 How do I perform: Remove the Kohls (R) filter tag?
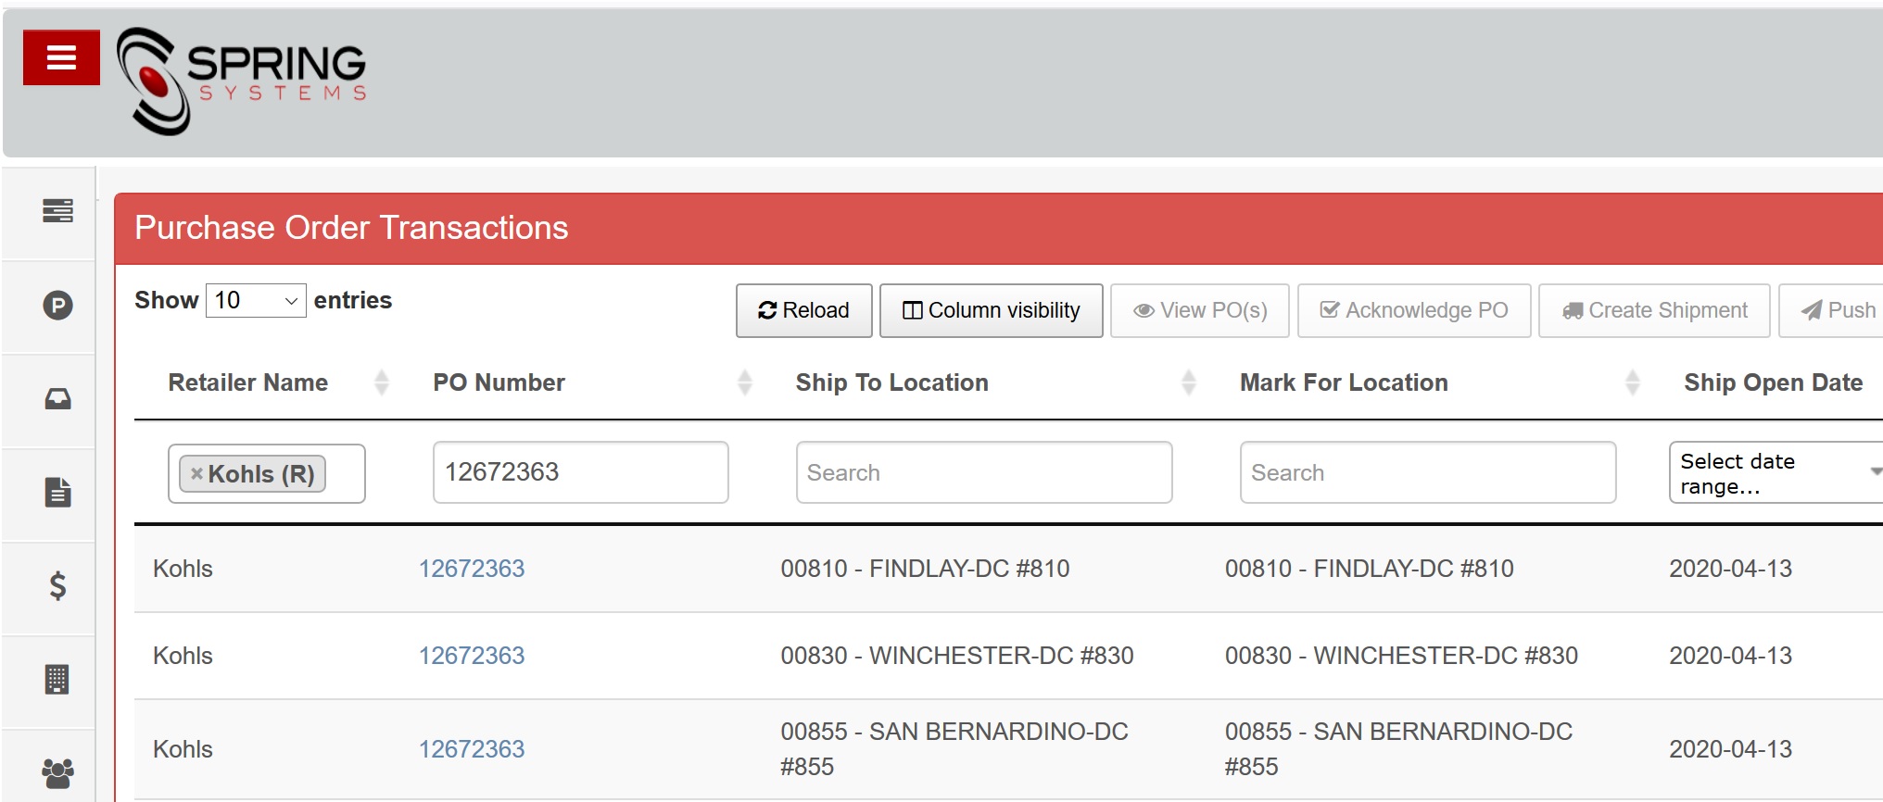[196, 474]
